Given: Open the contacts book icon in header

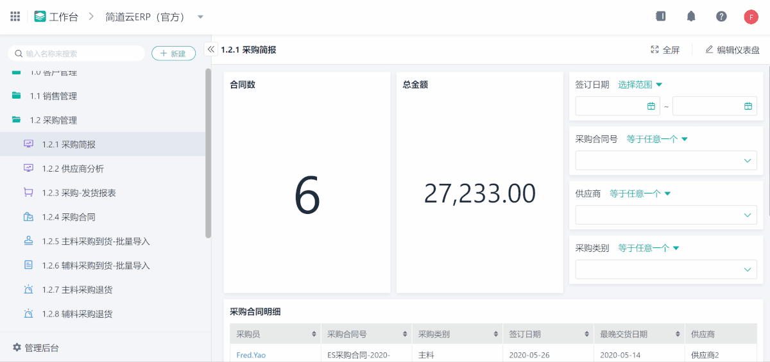Looking at the screenshot, I should tap(660, 17).
